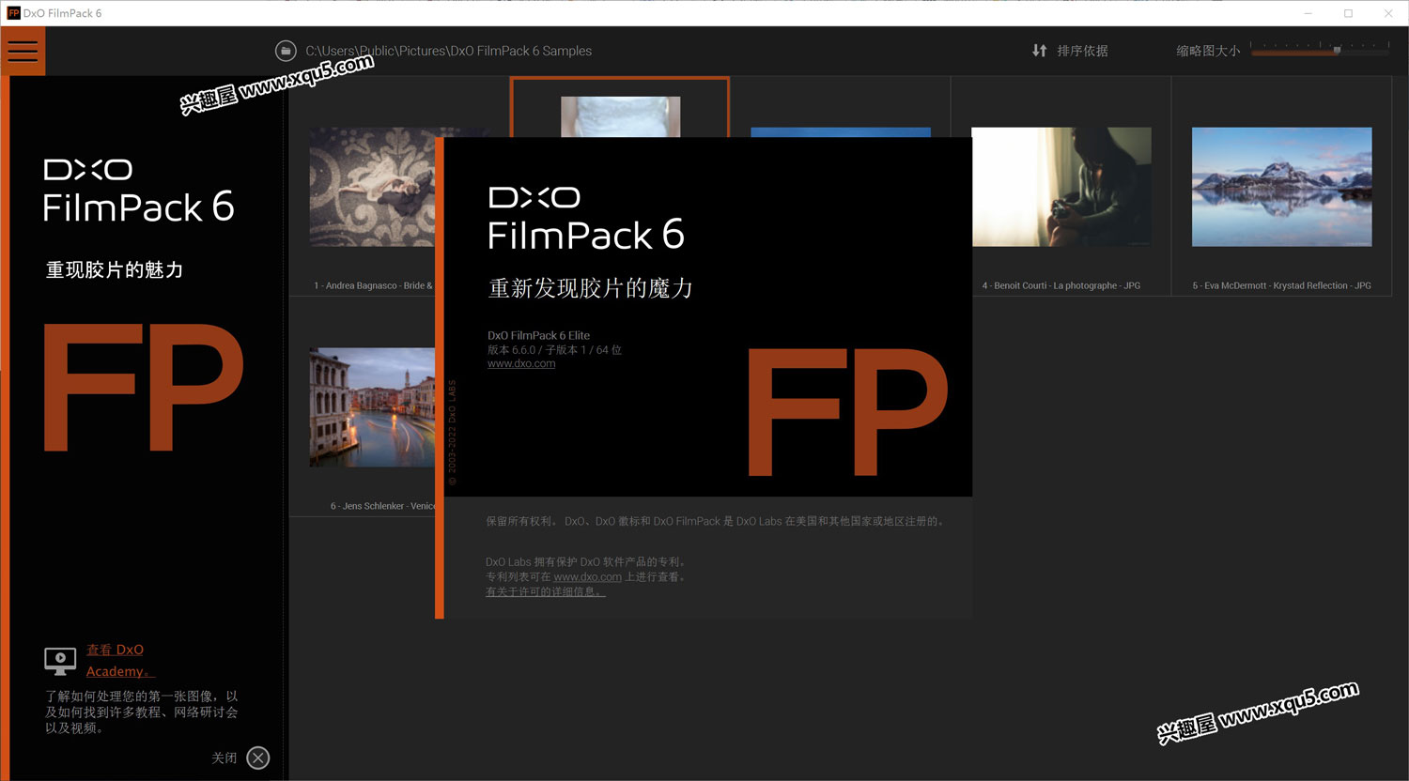This screenshot has height=781, width=1409.
Task: Open www.dxo.com link under version info
Action: coord(521,363)
